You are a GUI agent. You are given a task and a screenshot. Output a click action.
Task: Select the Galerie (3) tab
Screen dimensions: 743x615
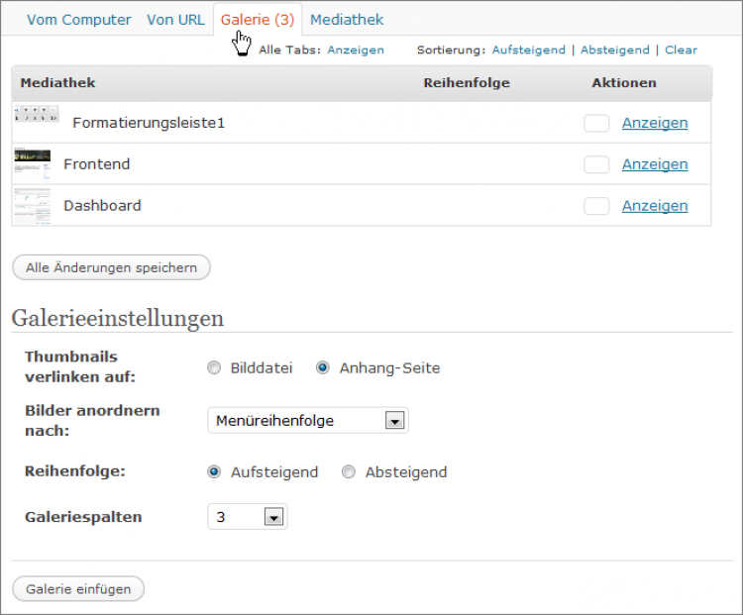pos(257,20)
